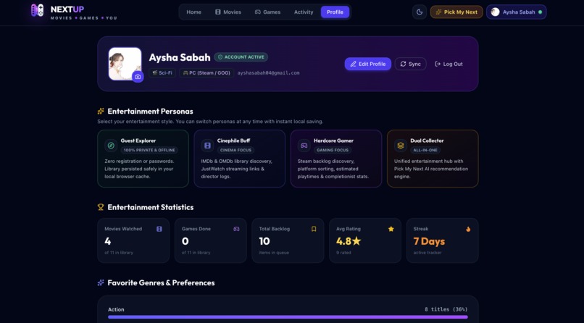Image resolution: width=584 pixels, height=323 pixels.
Task: Click the Edit Profile button
Action: 367,64
